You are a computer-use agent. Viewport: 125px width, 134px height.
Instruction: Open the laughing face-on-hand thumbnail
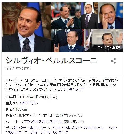click(x=111, y=15)
